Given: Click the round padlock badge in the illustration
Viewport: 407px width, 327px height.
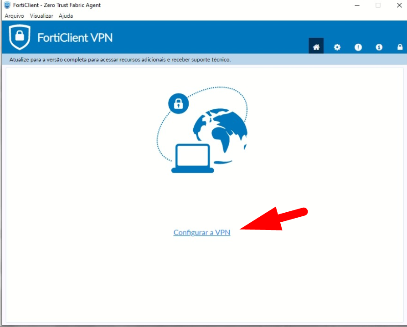Looking at the screenshot, I should [x=178, y=103].
